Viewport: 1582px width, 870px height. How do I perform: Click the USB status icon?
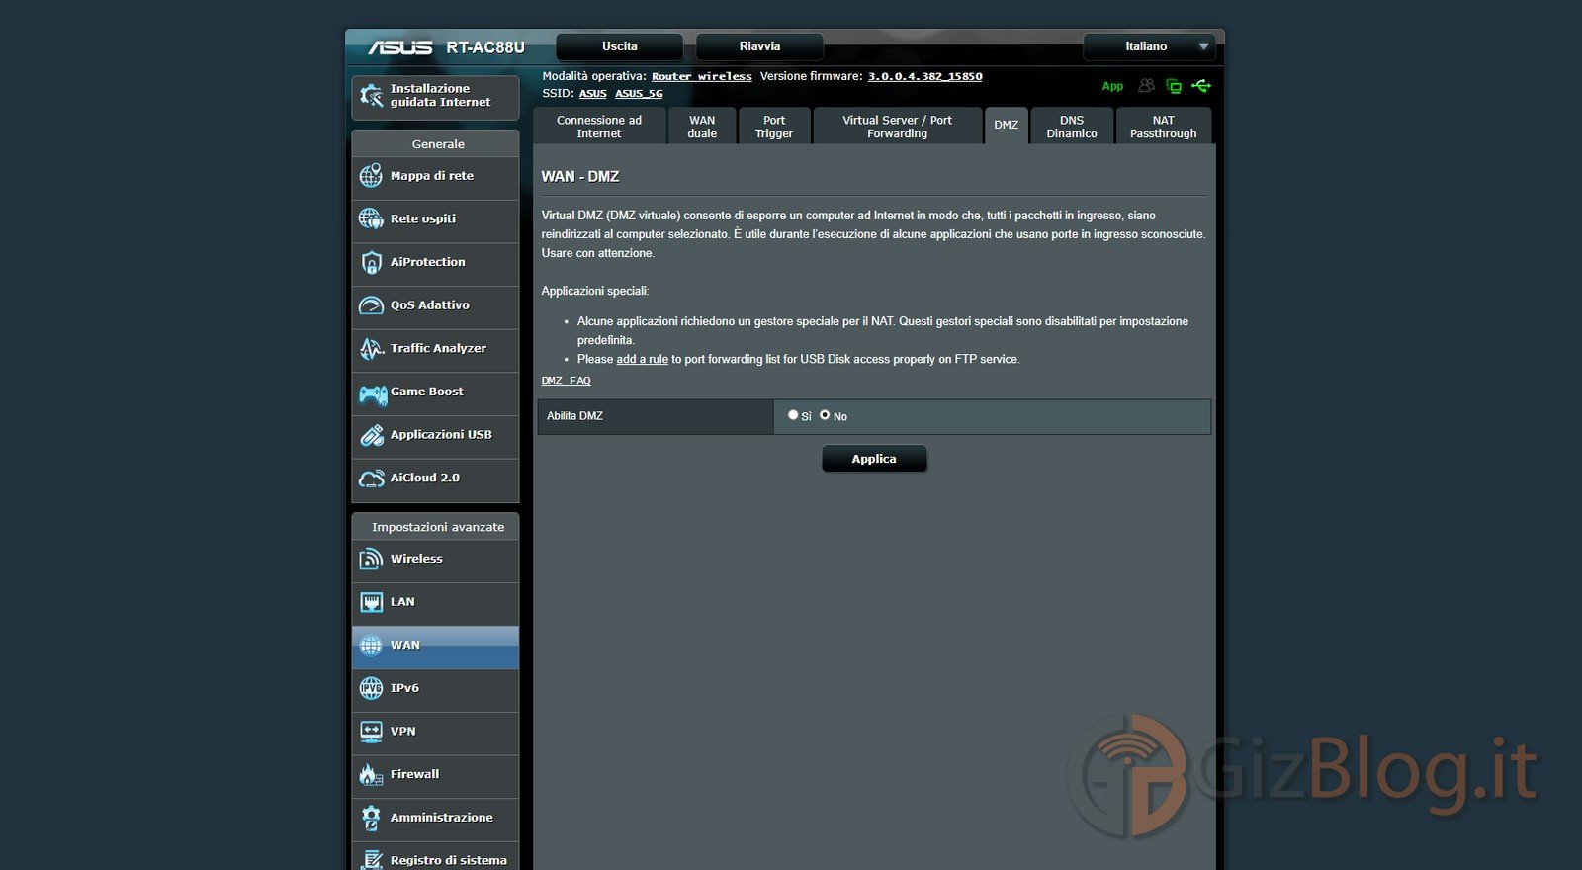tap(1201, 86)
